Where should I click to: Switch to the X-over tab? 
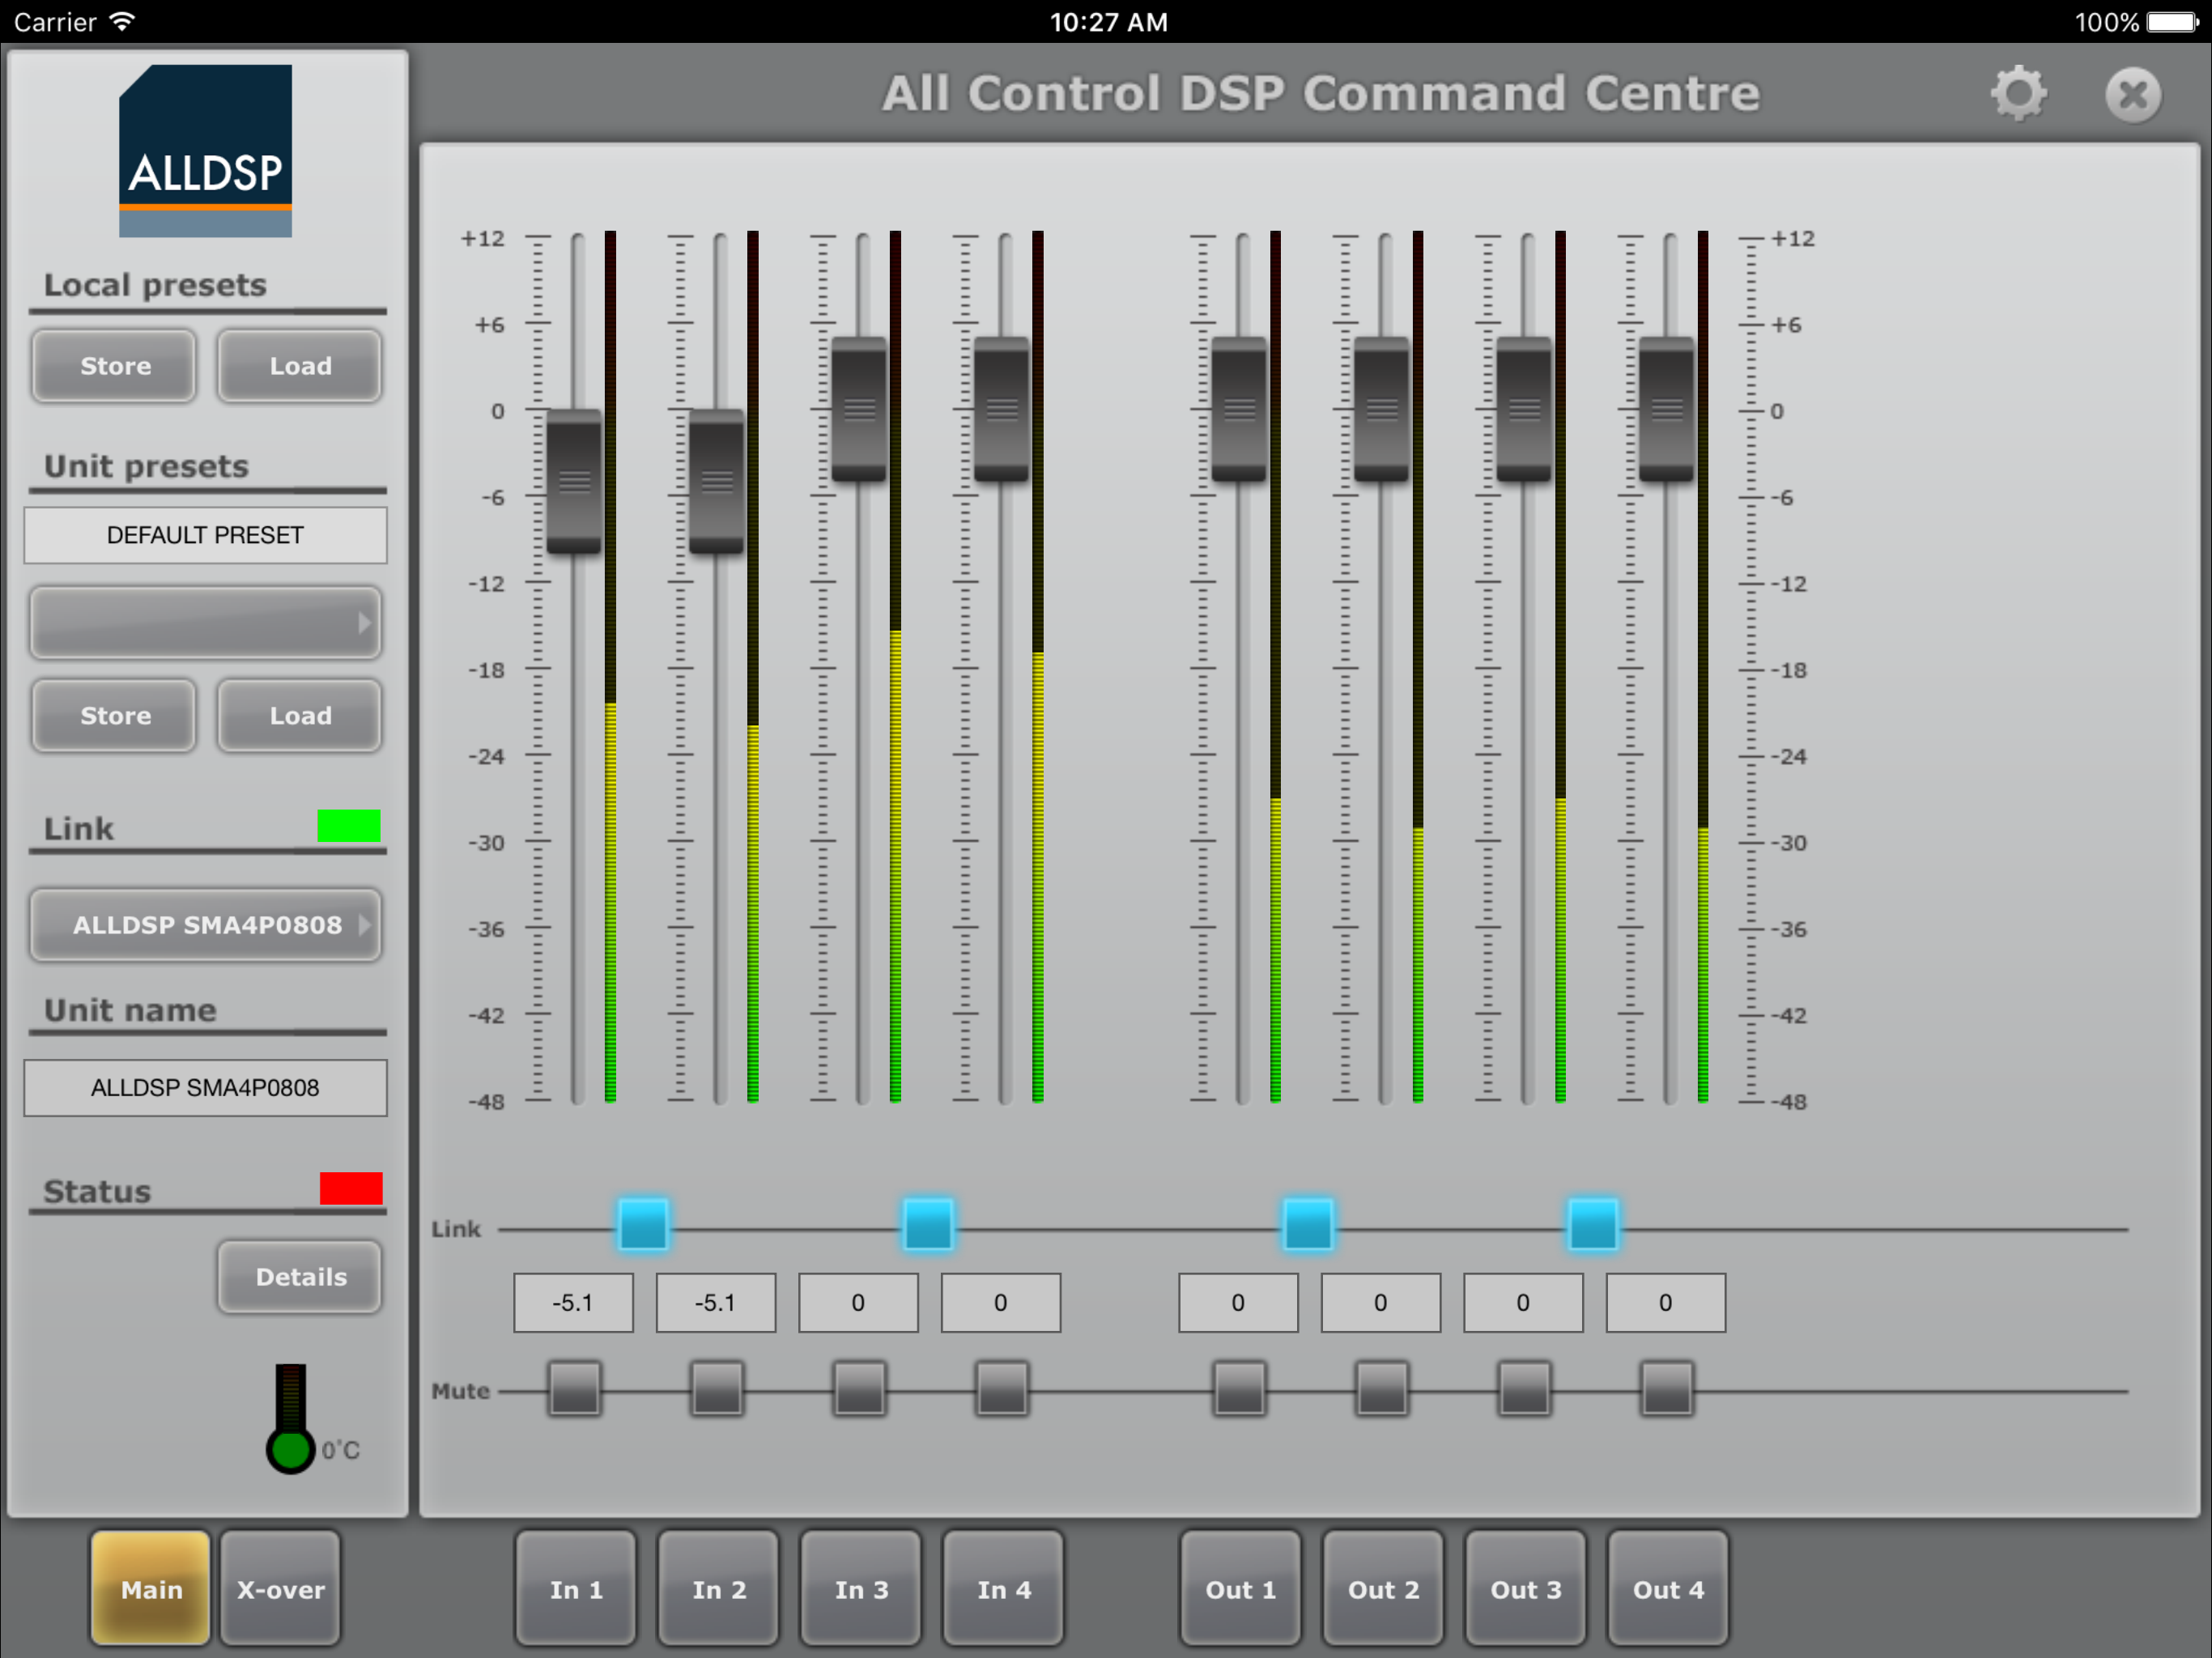coord(280,1589)
